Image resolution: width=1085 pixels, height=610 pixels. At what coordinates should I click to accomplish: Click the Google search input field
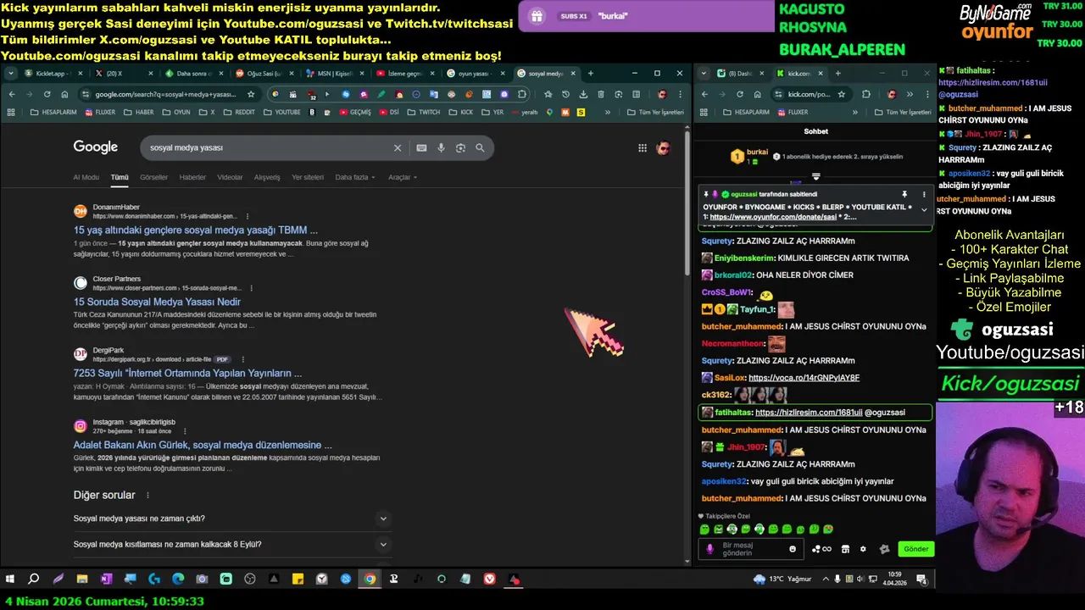(267, 147)
